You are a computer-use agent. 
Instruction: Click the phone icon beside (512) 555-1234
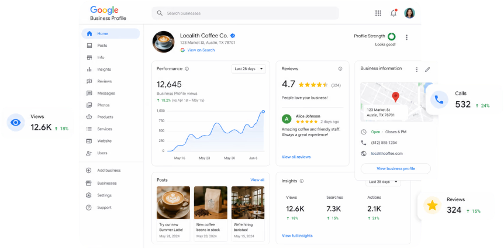pos(364,143)
